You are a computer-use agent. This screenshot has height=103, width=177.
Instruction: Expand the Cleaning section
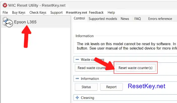77,98
